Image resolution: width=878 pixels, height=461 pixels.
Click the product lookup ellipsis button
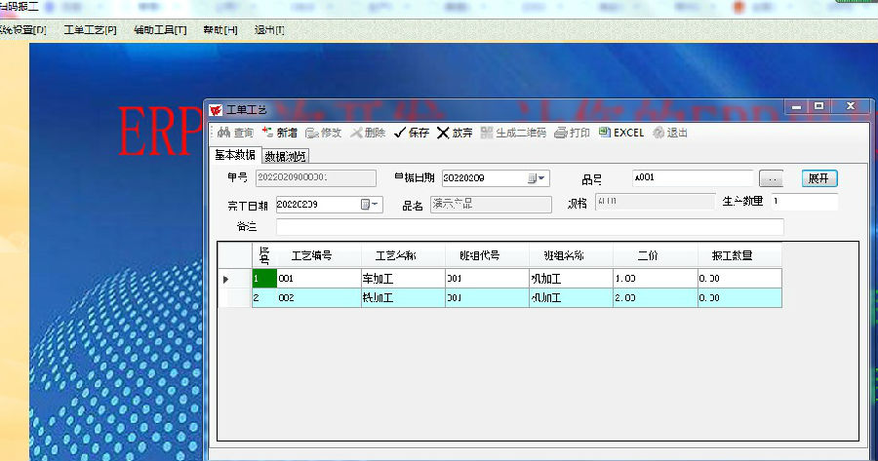[x=771, y=178]
